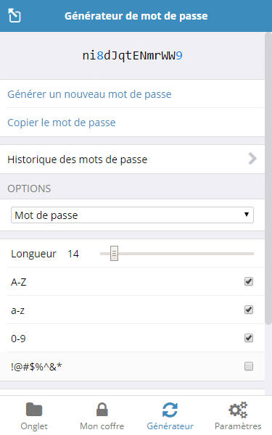
Task: Open the Onglet folder icon
Action: click(x=34, y=410)
